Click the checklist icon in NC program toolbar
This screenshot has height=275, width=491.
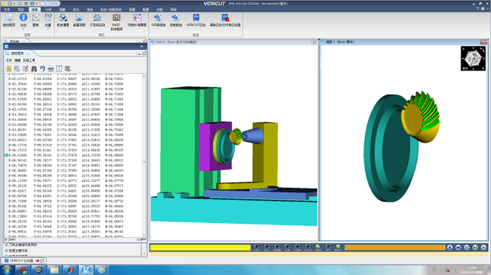(x=25, y=68)
